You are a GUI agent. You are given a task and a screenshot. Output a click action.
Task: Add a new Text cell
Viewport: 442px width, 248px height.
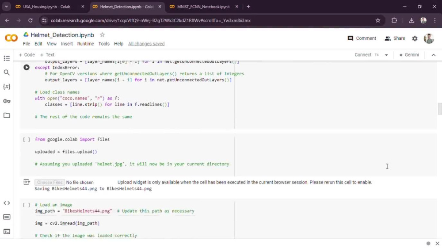point(47,55)
